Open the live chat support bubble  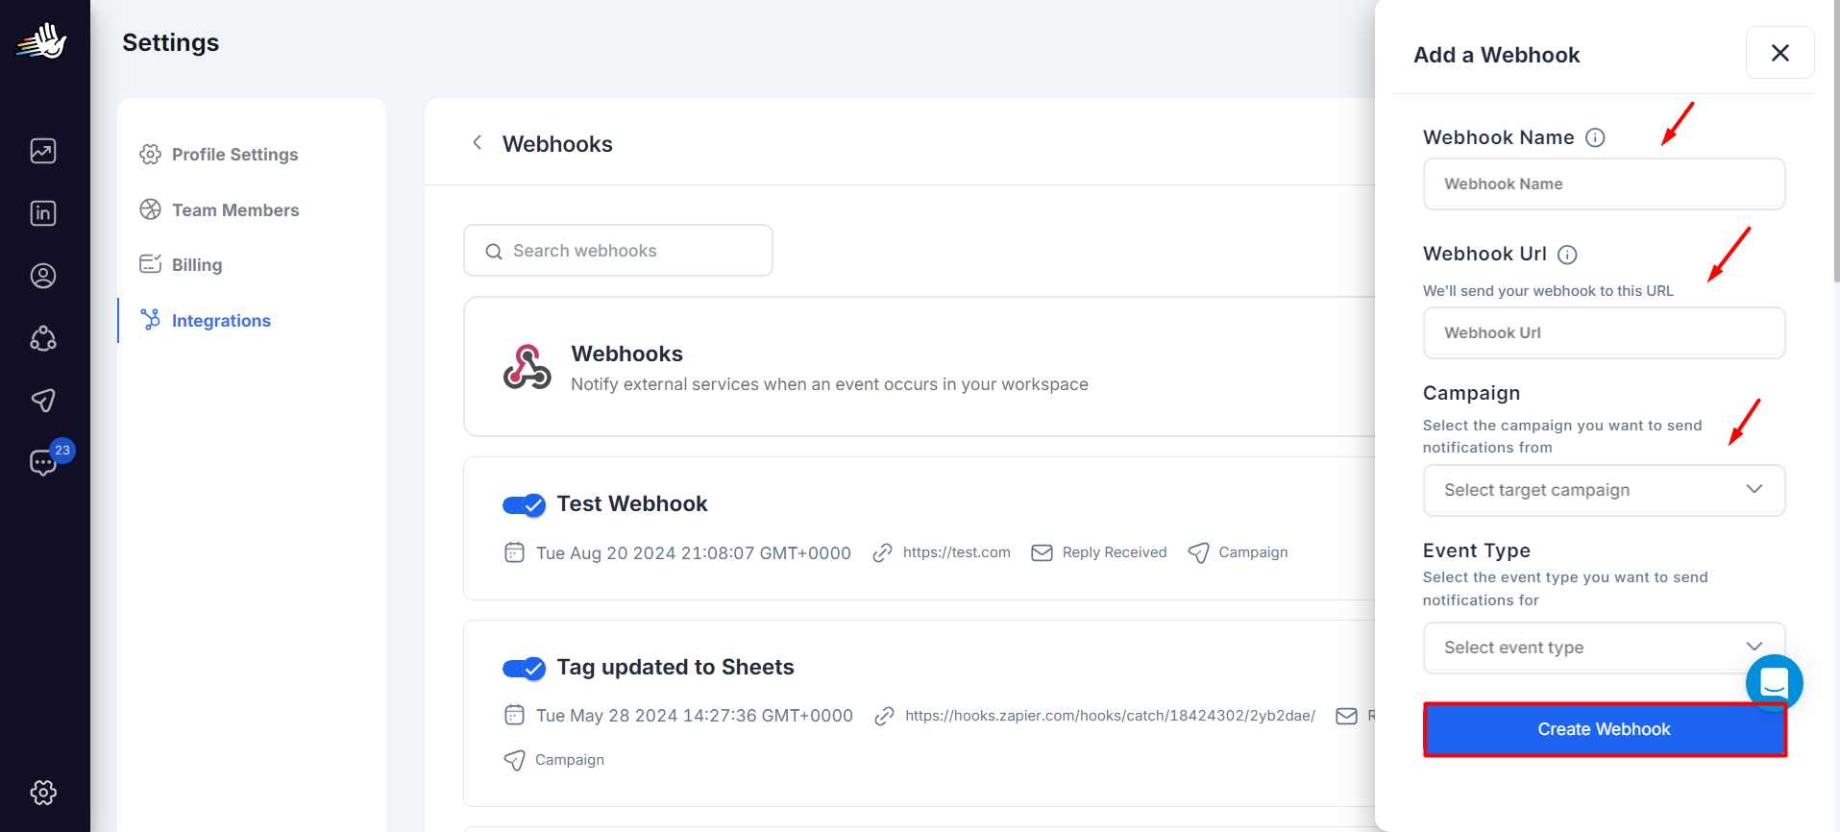(1774, 683)
